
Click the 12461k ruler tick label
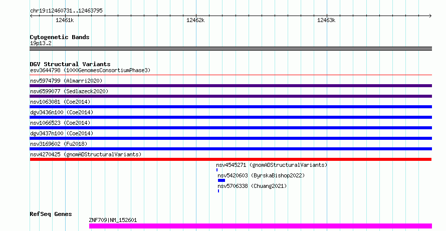[65, 20]
